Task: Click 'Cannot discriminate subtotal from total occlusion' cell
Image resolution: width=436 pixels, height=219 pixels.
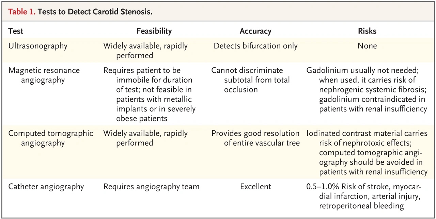Action: 251,80
